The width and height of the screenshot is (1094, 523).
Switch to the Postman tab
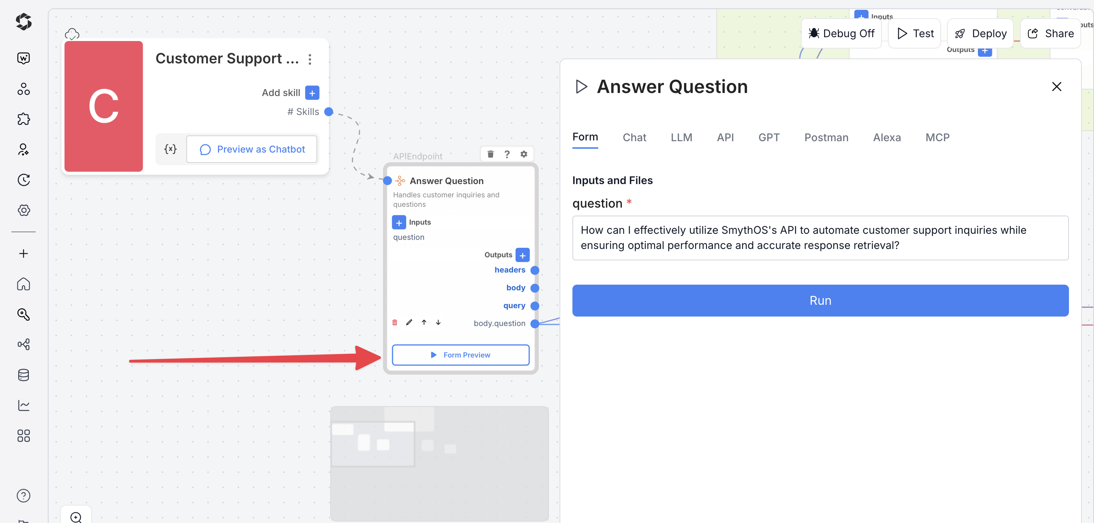[x=826, y=137]
